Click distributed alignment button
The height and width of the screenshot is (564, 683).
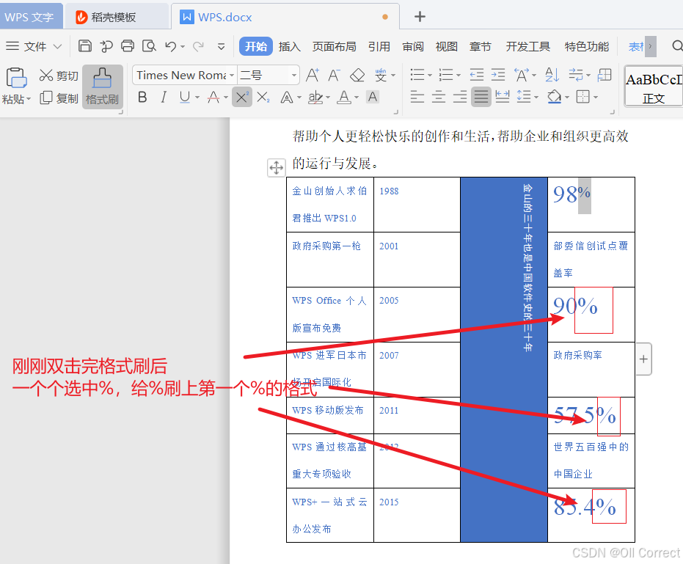tap(503, 97)
